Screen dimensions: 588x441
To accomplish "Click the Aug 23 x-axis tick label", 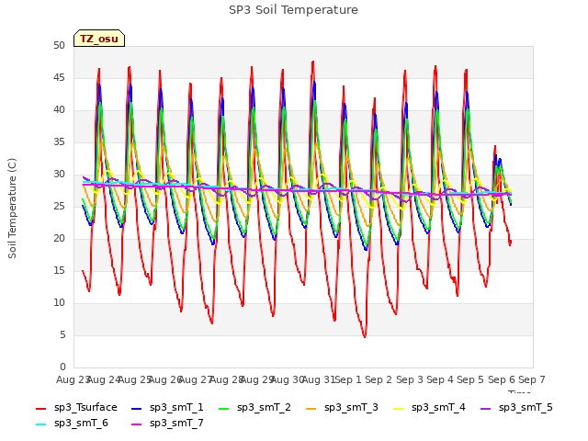I will (73, 379).
